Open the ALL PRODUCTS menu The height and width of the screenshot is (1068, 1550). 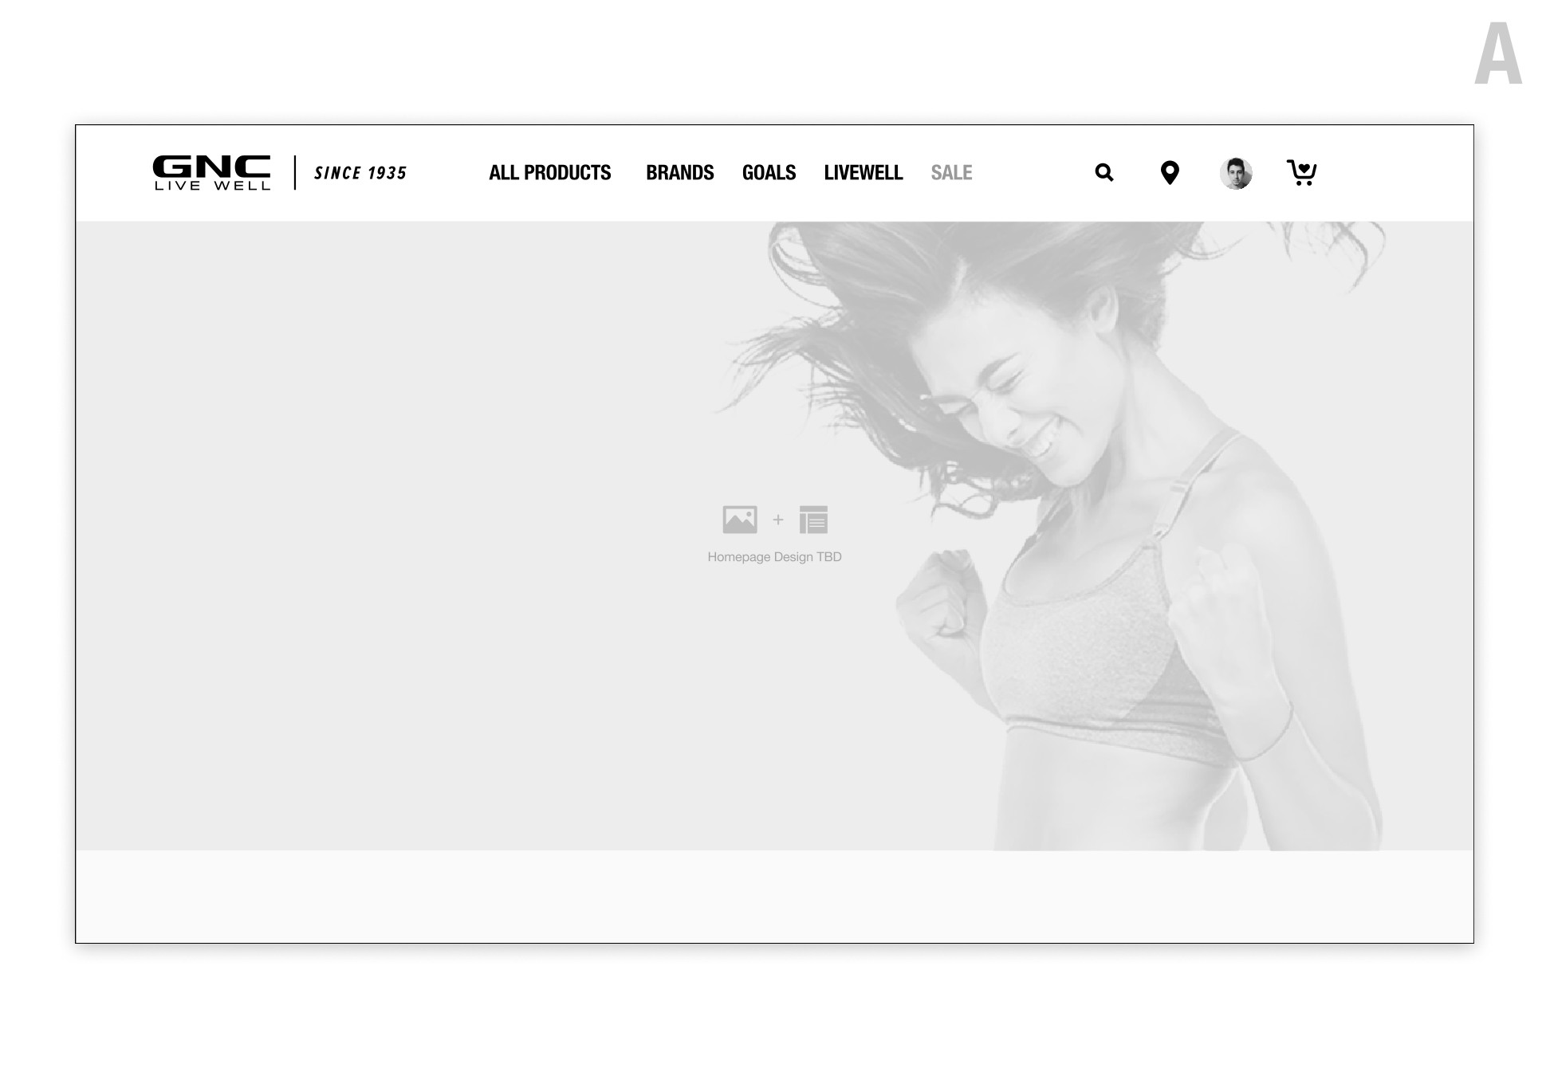coord(550,173)
